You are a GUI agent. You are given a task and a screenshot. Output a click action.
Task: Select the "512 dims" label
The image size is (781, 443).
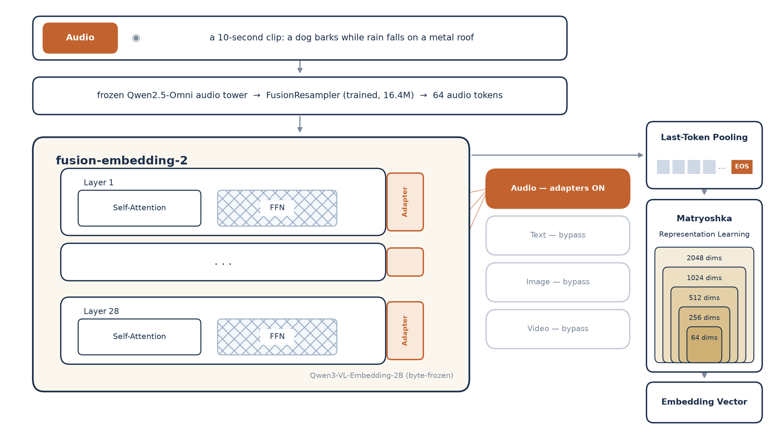[704, 298]
